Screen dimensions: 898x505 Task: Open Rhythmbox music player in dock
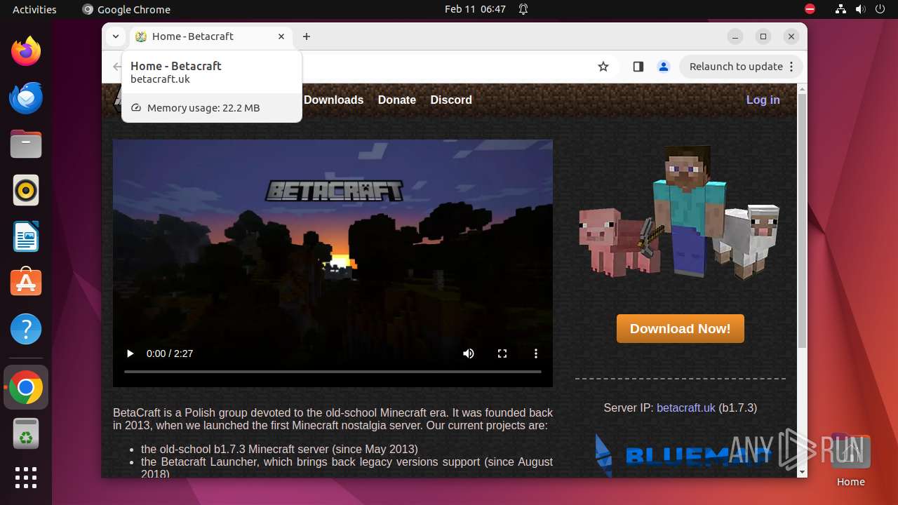click(26, 190)
